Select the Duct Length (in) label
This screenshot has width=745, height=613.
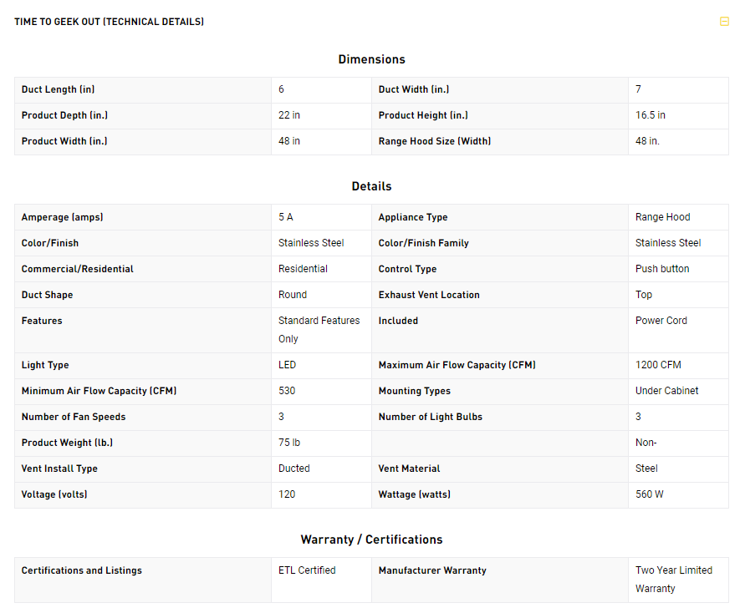pyautogui.click(x=64, y=89)
